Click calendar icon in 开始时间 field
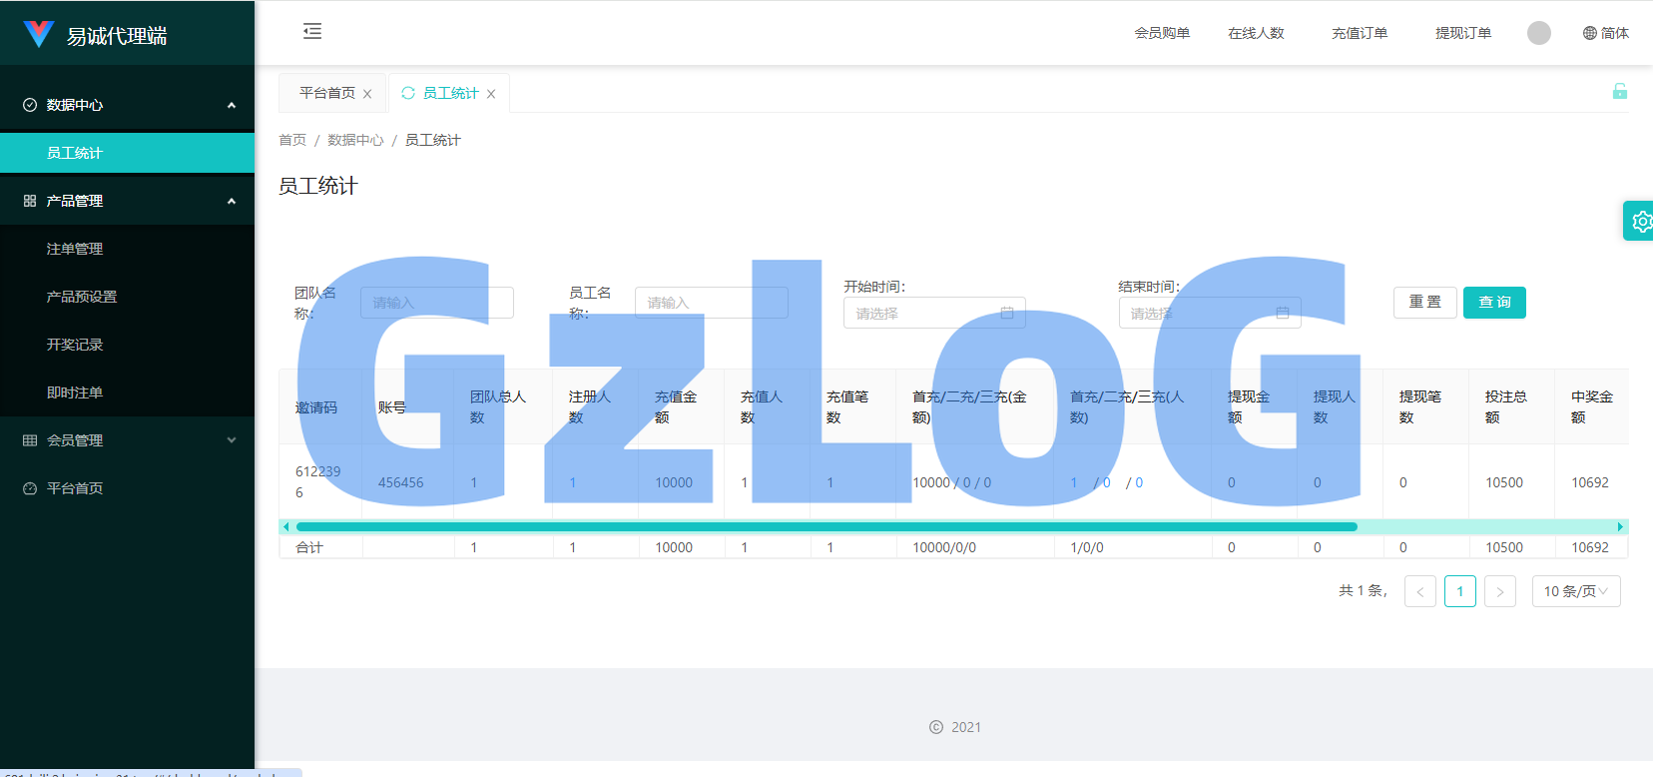Screen dimensions: 1653x777 (x=1007, y=313)
